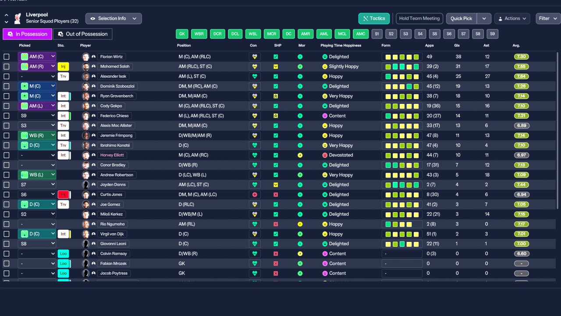Click the 7.64 average rating pill
The height and width of the screenshot is (316, 561).
click(522, 76)
